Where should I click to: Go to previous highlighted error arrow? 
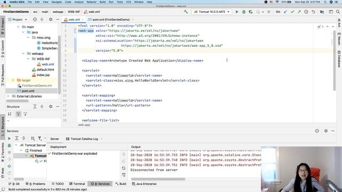[x=328, y=27]
